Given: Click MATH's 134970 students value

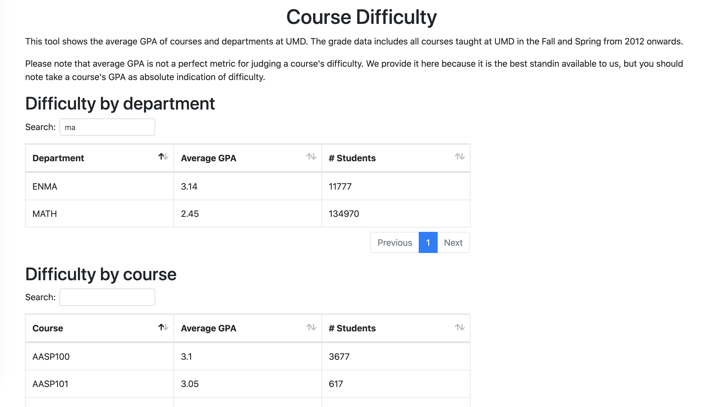Looking at the screenshot, I should pos(344,214).
